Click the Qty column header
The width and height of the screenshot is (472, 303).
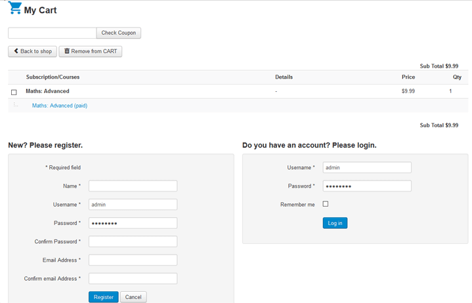[x=457, y=77]
